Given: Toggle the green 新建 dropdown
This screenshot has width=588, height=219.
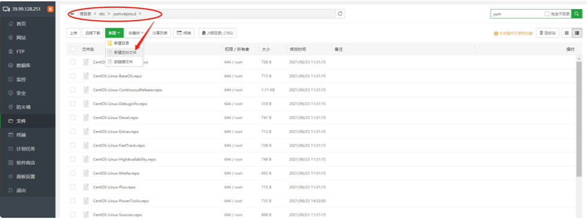Looking at the screenshot, I should coord(114,33).
